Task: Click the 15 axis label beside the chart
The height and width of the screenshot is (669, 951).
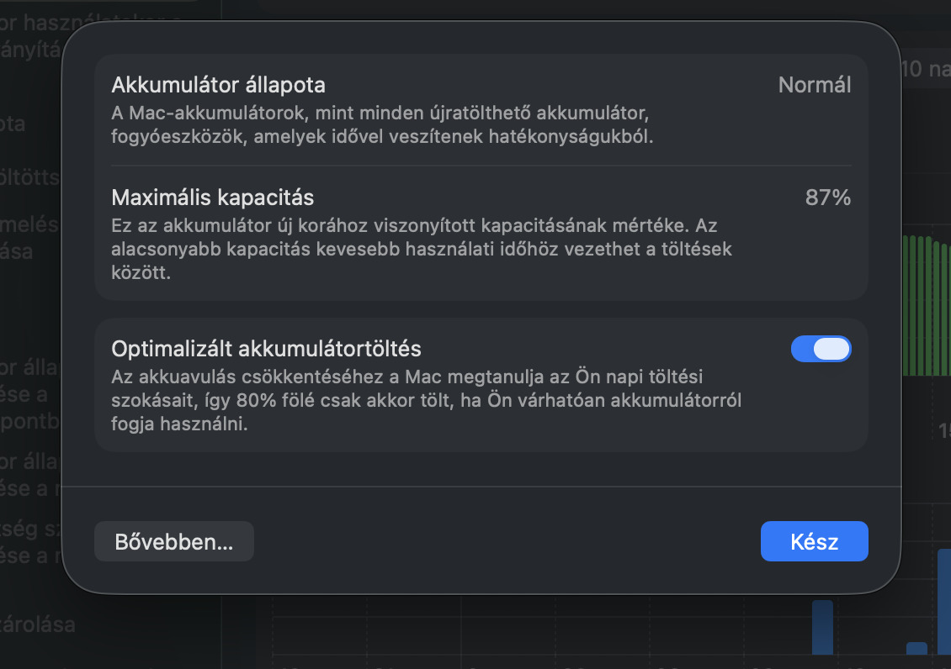Action: pyautogui.click(x=943, y=431)
